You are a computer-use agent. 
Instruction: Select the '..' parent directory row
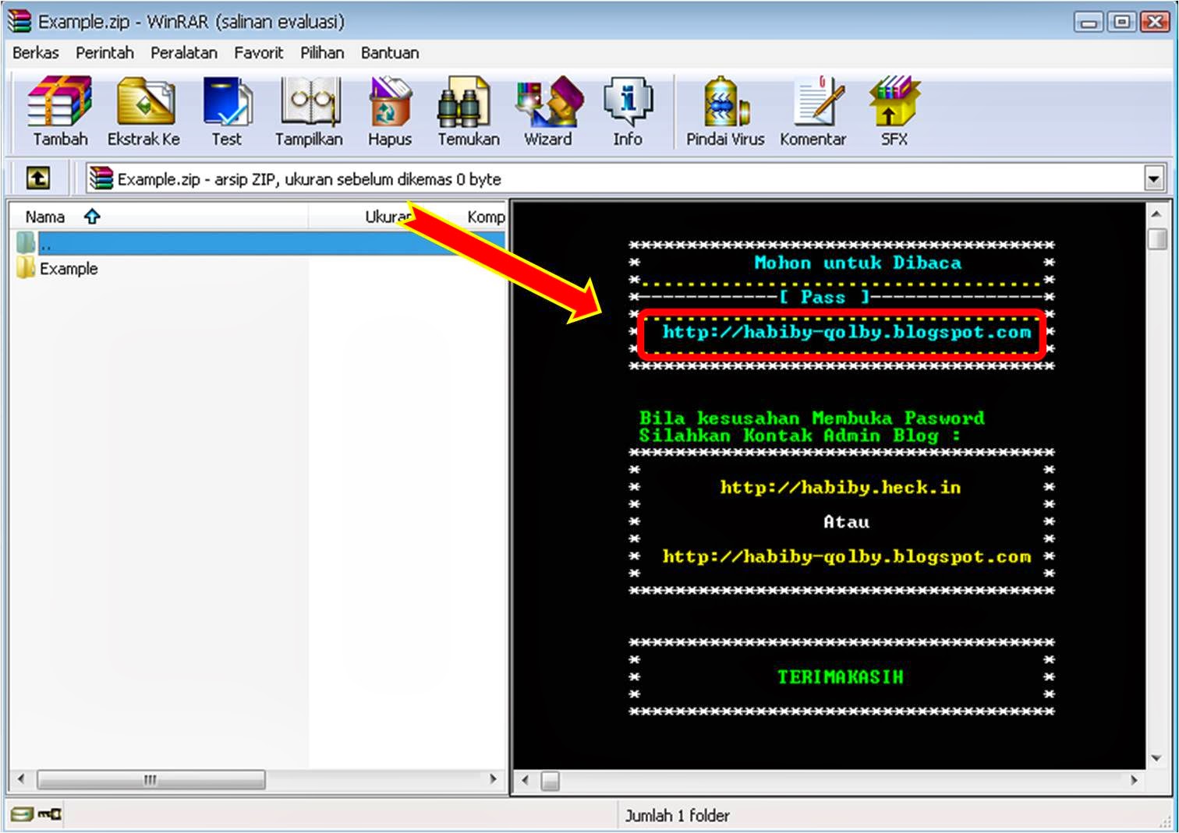(x=259, y=242)
